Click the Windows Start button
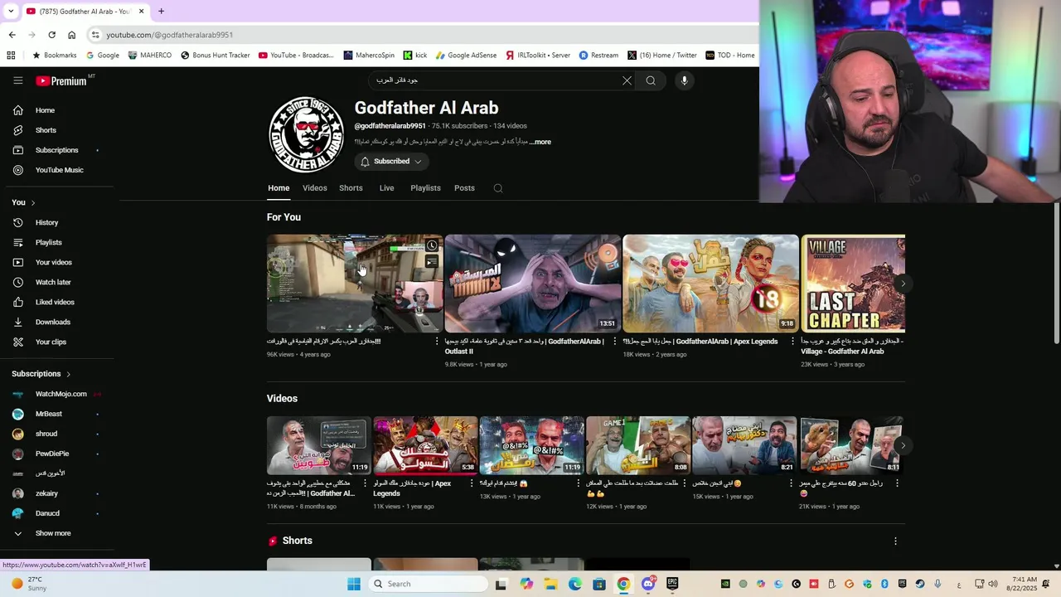This screenshot has height=597, width=1061. coord(354,584)
